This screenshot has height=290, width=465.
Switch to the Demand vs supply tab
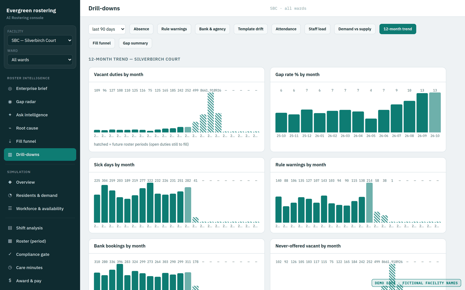click(x=355, y=29)
